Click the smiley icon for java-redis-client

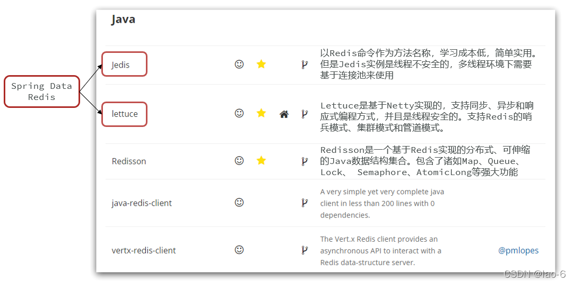[x=239, y=202]
